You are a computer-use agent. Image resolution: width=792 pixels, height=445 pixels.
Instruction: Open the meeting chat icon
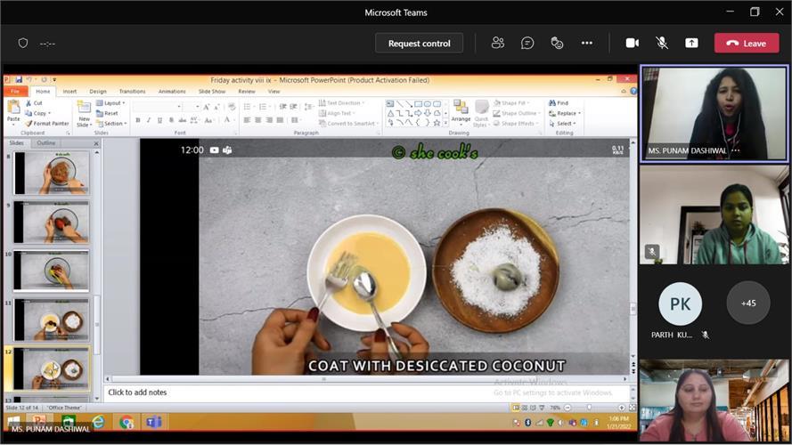coord(527,43)
